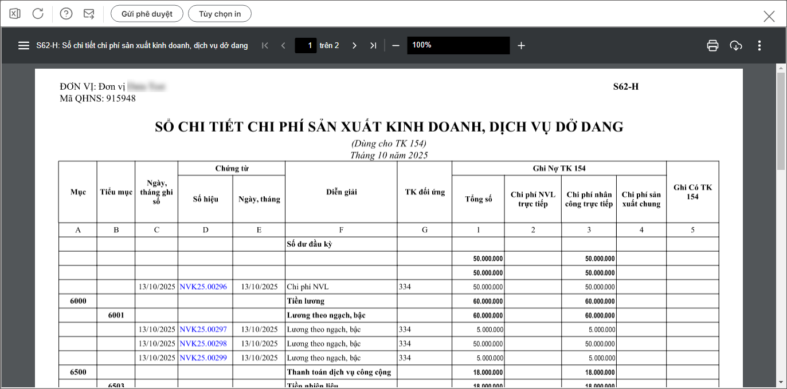Zoom out with the minus button
This screenshot has width=787, height=389.
click(x=396, y=46)
